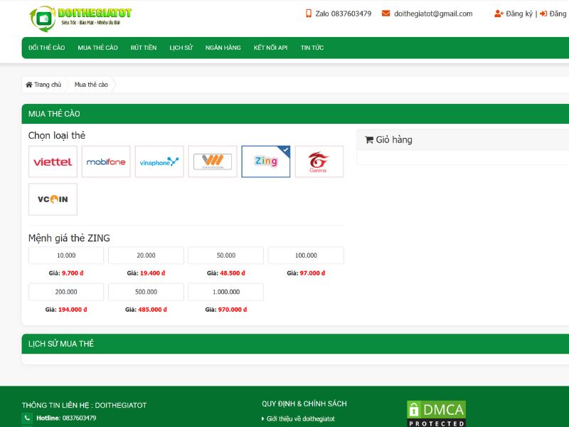Open NGÂN HÀNG menu item
The width and height of the screenshot is (569, 427).
pyautogui.click(x=223, y=48)
